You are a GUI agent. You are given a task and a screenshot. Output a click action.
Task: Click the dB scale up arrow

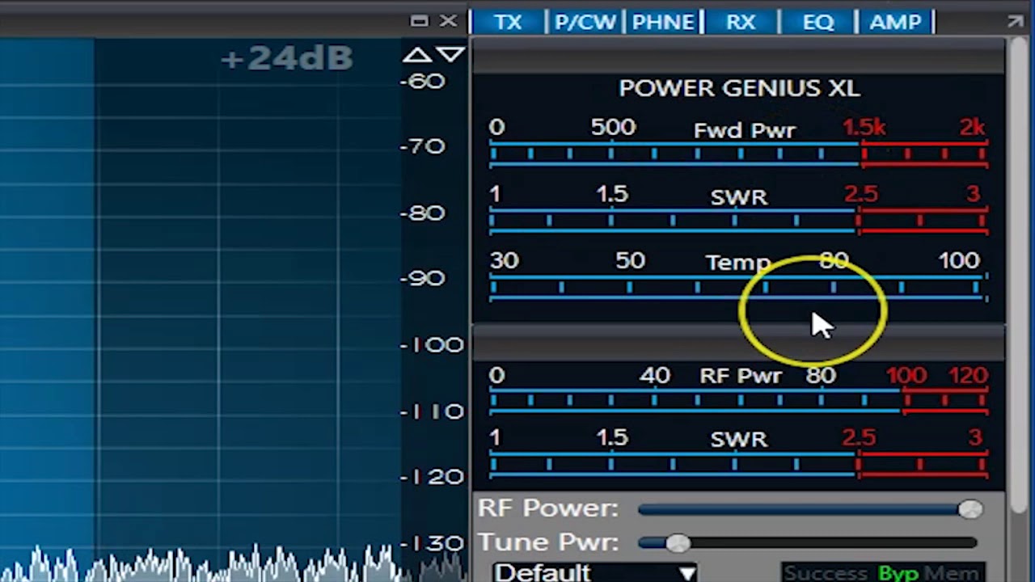pyautogui.click(x=417, y=55)
